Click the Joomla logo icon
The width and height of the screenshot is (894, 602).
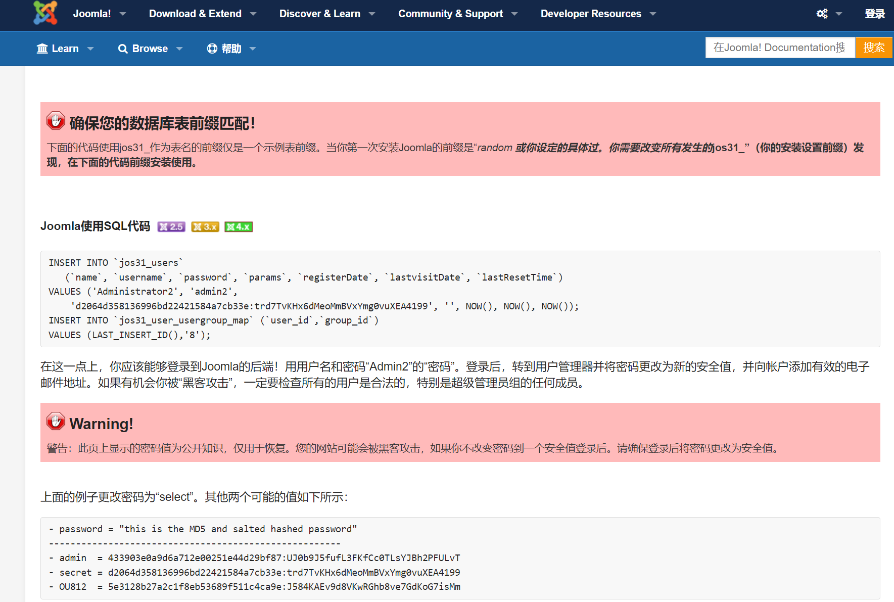(45, 13)
